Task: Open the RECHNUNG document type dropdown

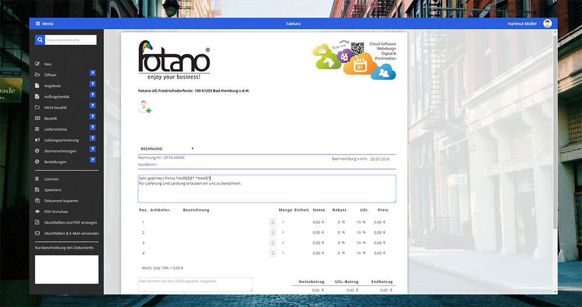Action: point(167,149)
